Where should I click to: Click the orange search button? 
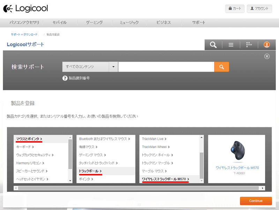(x=221, y=67)
